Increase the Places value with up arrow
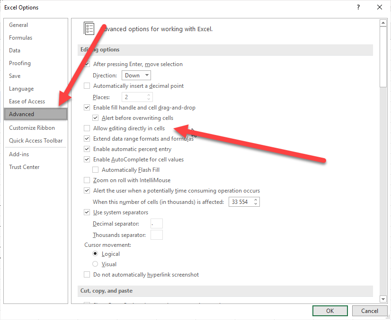 pos(149,95)
